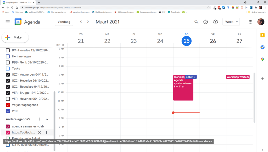Image resolution: width=268 pixels, height=152 pixels.
Task: Click the Maken create button
Action: click(x=15, y=37)
